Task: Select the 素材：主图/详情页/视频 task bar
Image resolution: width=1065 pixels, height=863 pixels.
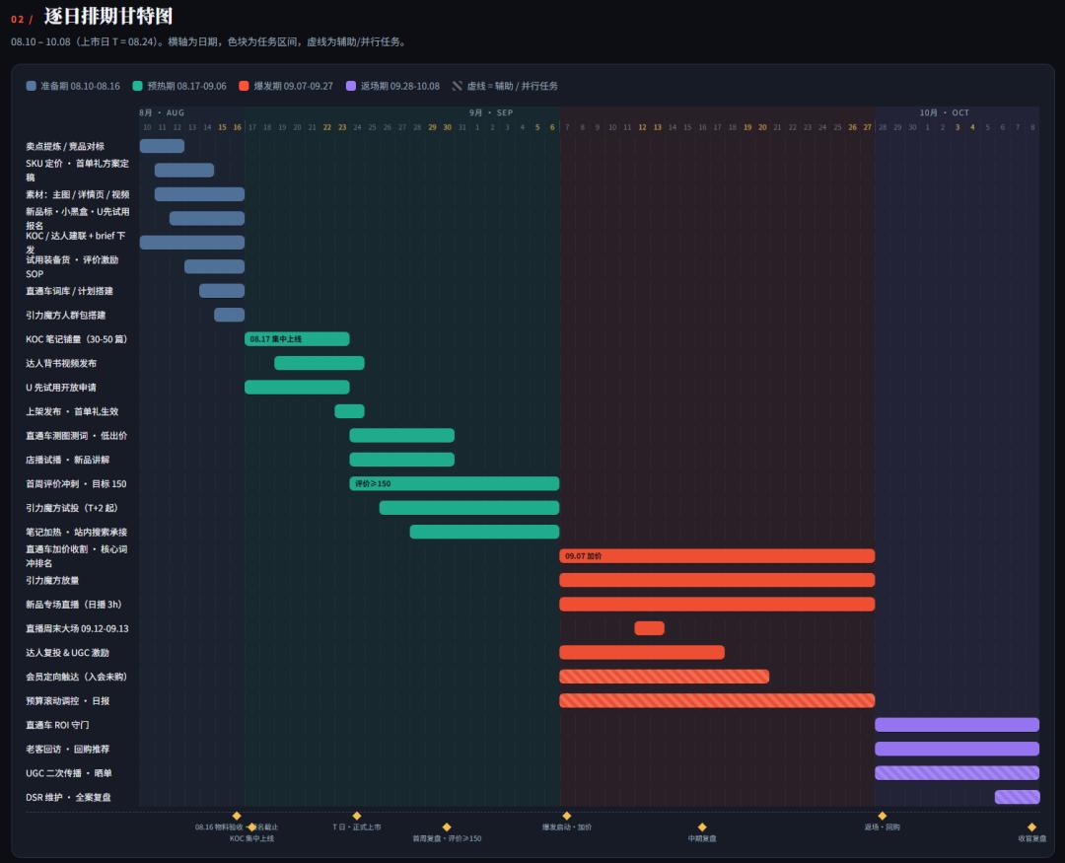Action: tap(199, 194)
